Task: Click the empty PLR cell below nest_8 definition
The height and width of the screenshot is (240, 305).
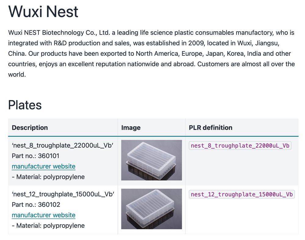Action: pos(242,168)
